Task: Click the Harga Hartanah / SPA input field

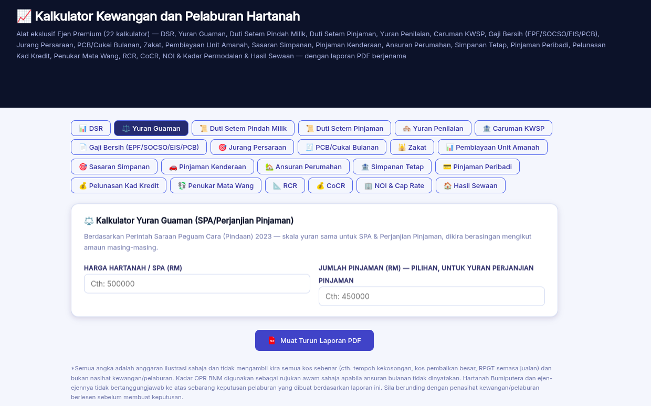Action: point(197,284)
